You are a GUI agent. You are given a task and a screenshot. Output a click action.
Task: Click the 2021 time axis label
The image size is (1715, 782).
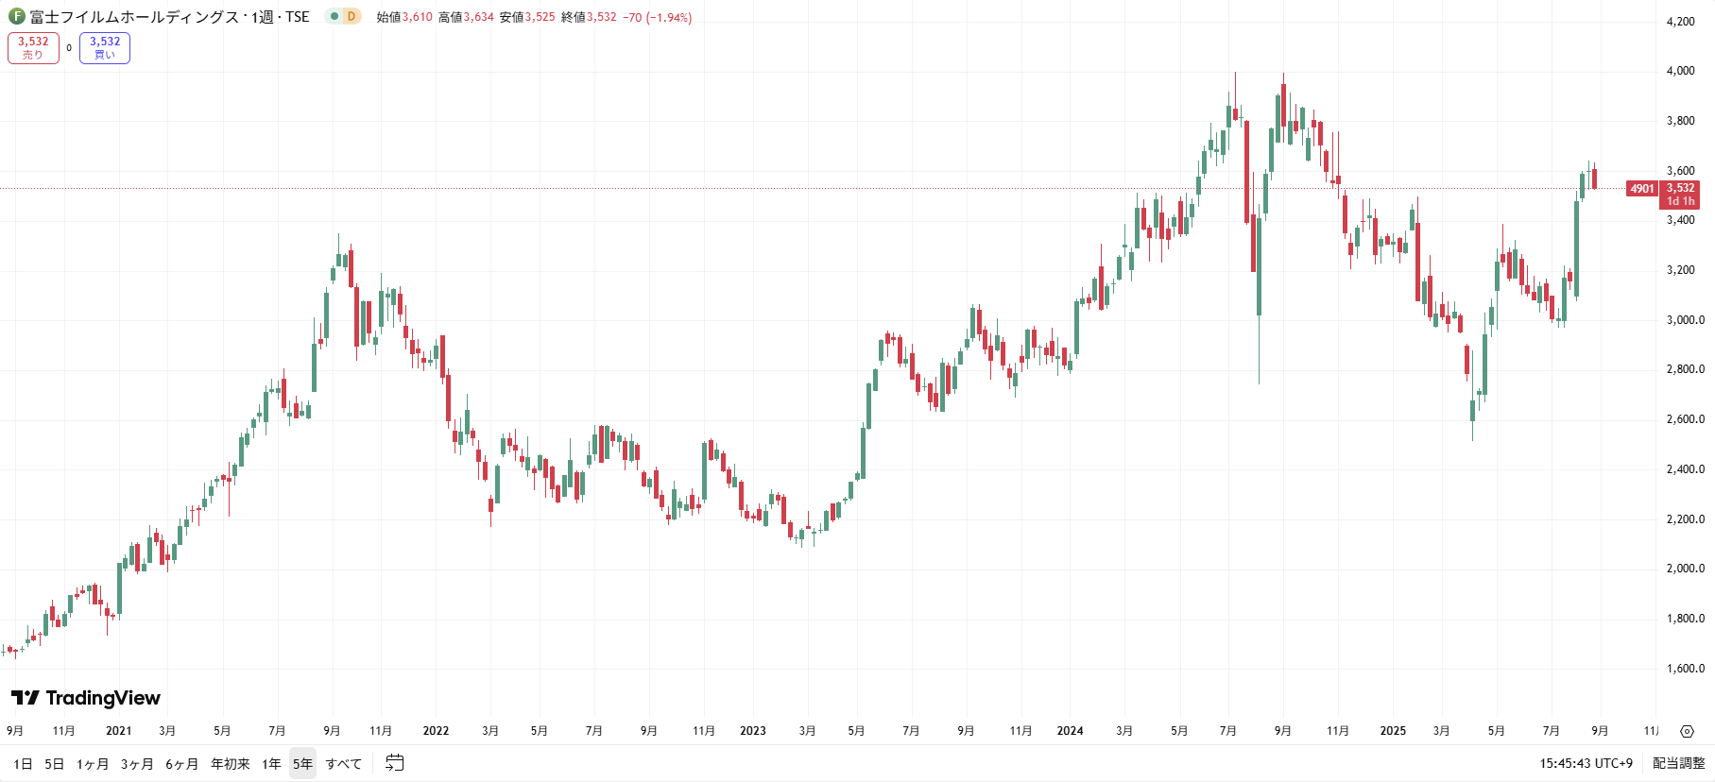[x=119, y=731]
